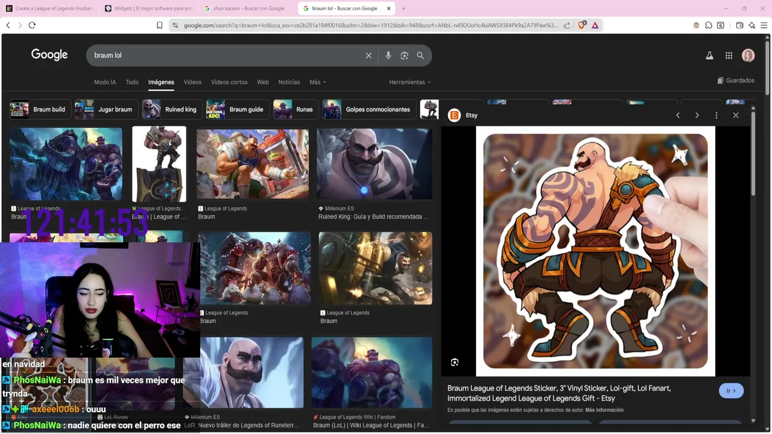772x434 pixels.
Task: Select the Braum guide filter chip
Action: (x=238, y=110)
